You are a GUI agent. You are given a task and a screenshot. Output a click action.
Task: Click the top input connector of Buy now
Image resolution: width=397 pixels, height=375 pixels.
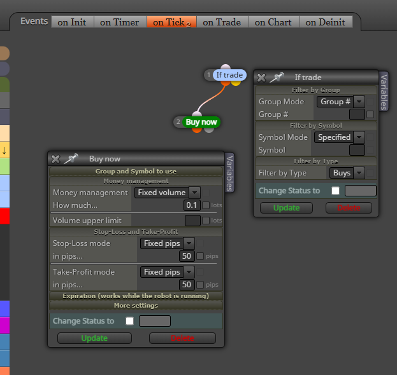(x=197, y=114)
